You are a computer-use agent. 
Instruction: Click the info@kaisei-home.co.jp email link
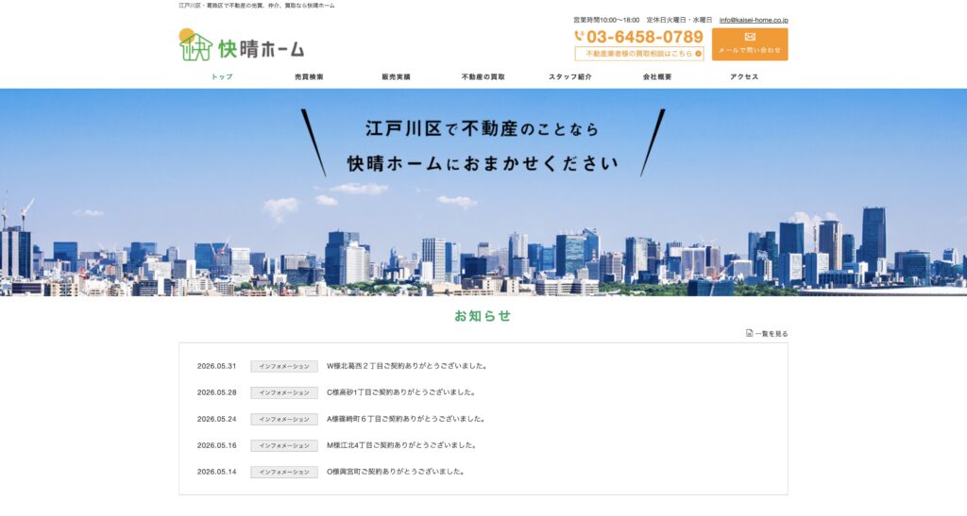pos(754,21)
